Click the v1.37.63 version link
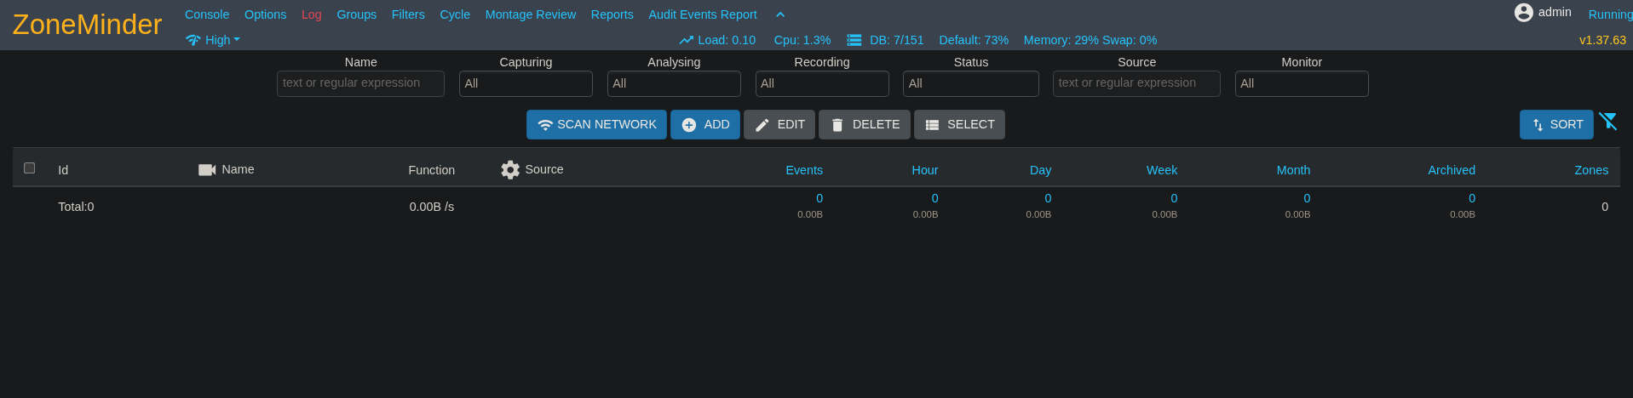The image size is (1633, 398). [x=1602, y=40]
